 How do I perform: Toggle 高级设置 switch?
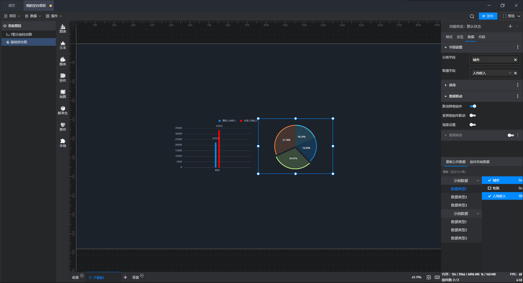[x=473, y=125]
